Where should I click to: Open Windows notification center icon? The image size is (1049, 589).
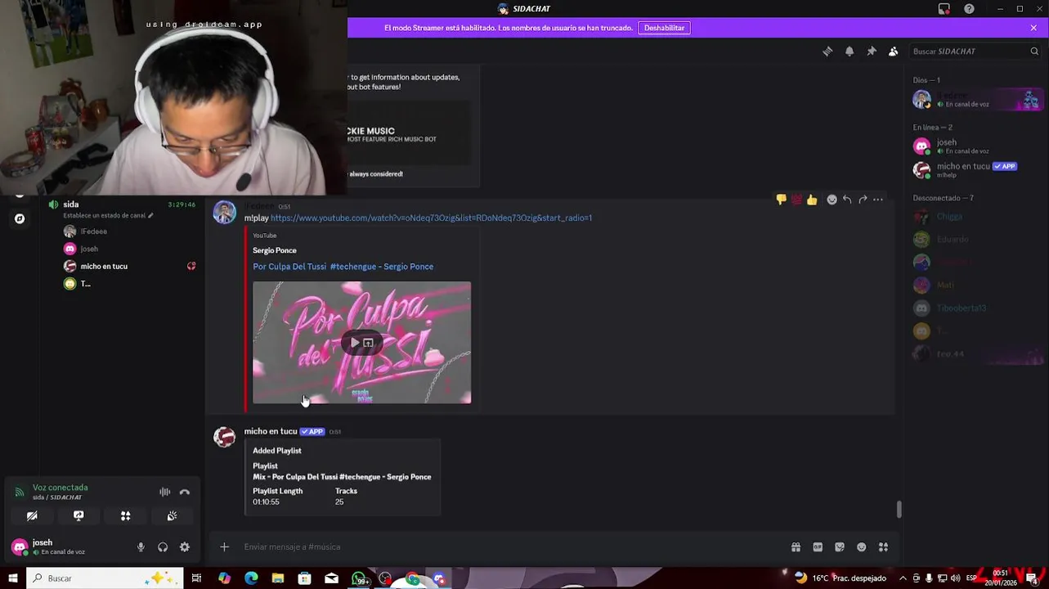click(1032, 578)
